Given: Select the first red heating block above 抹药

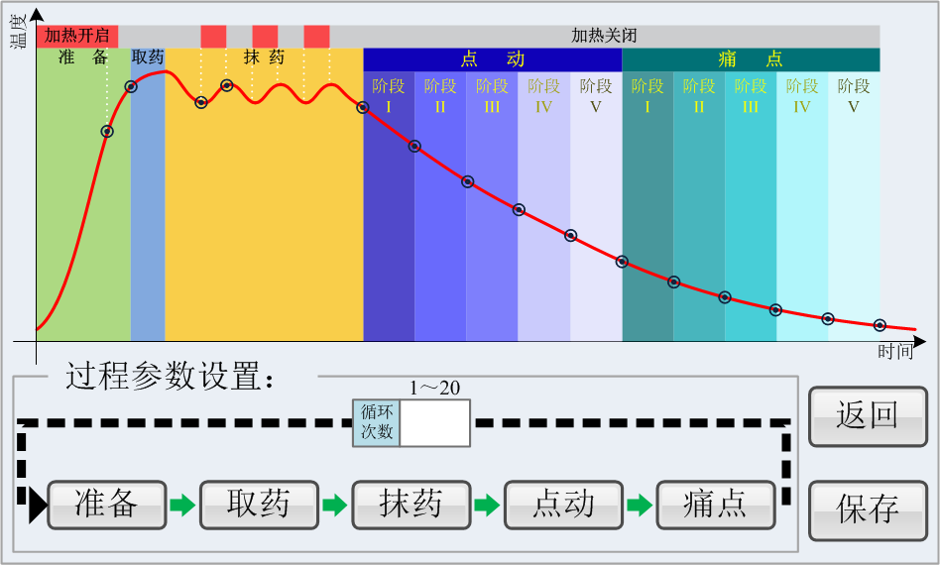Looking at the screenshot, I should [213, 37].
